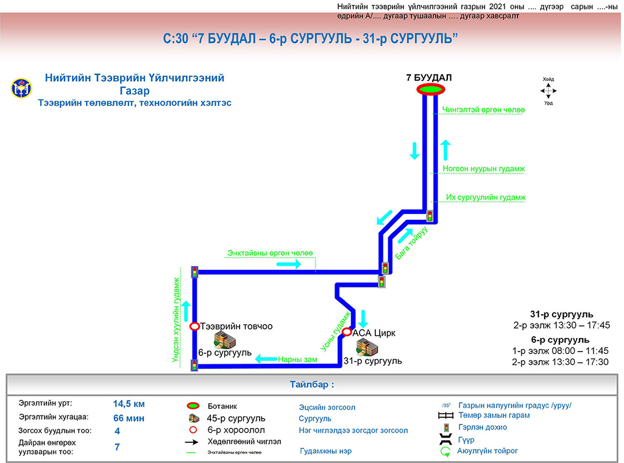This screenshot has width=624, height=463.
Task: Click traffic light at Их сургуулийн гудамж
Action: pyautogui.click(x=430, y=216)
